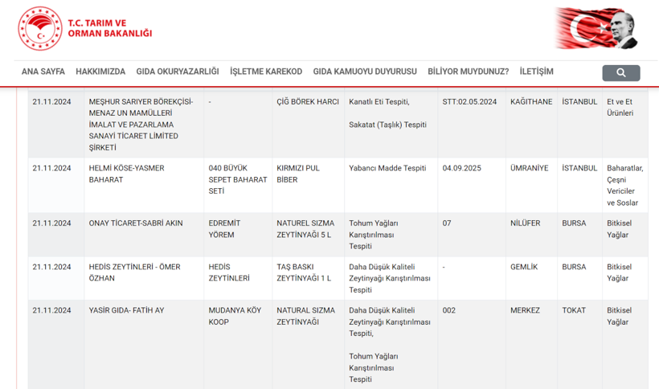Screen dimensions: 659x389
Task: Click the Kanatlı Eti Tespiti text
Action: pyautogui.click(x=379, y=101)
